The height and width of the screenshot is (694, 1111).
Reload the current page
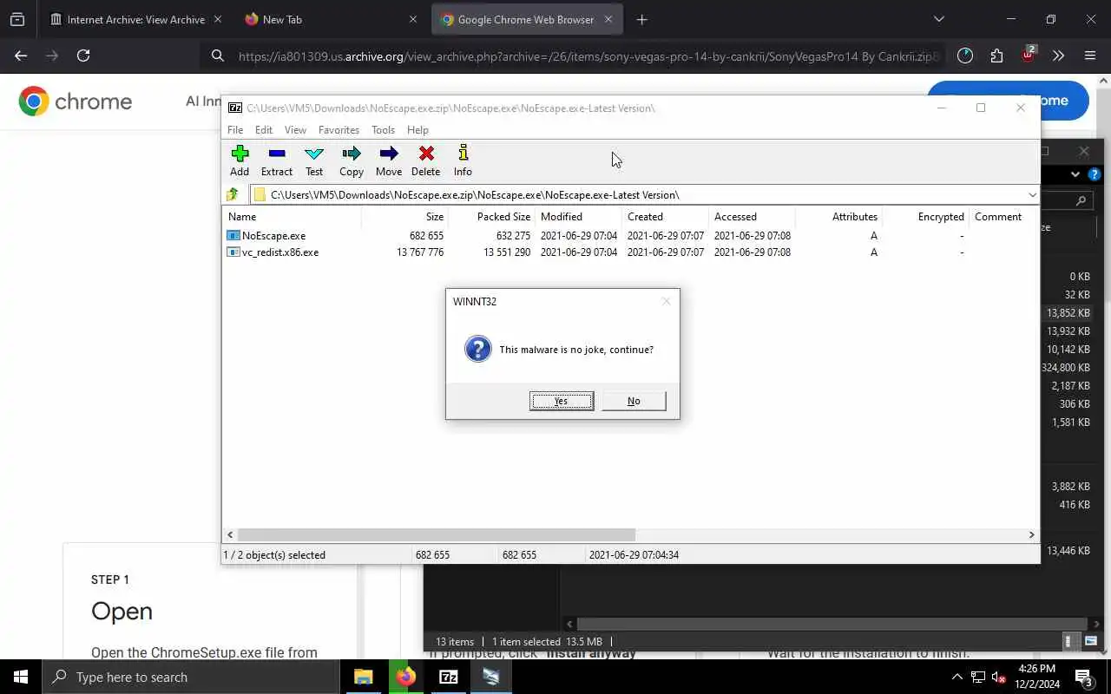pos(83,56)
